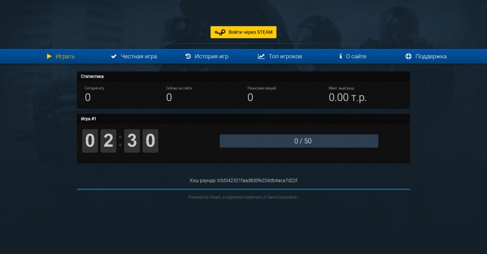Click the countdown timer seconds digit 3
Image resolution: width=487 pixels, height=254 pixels.
coord(132,141)
